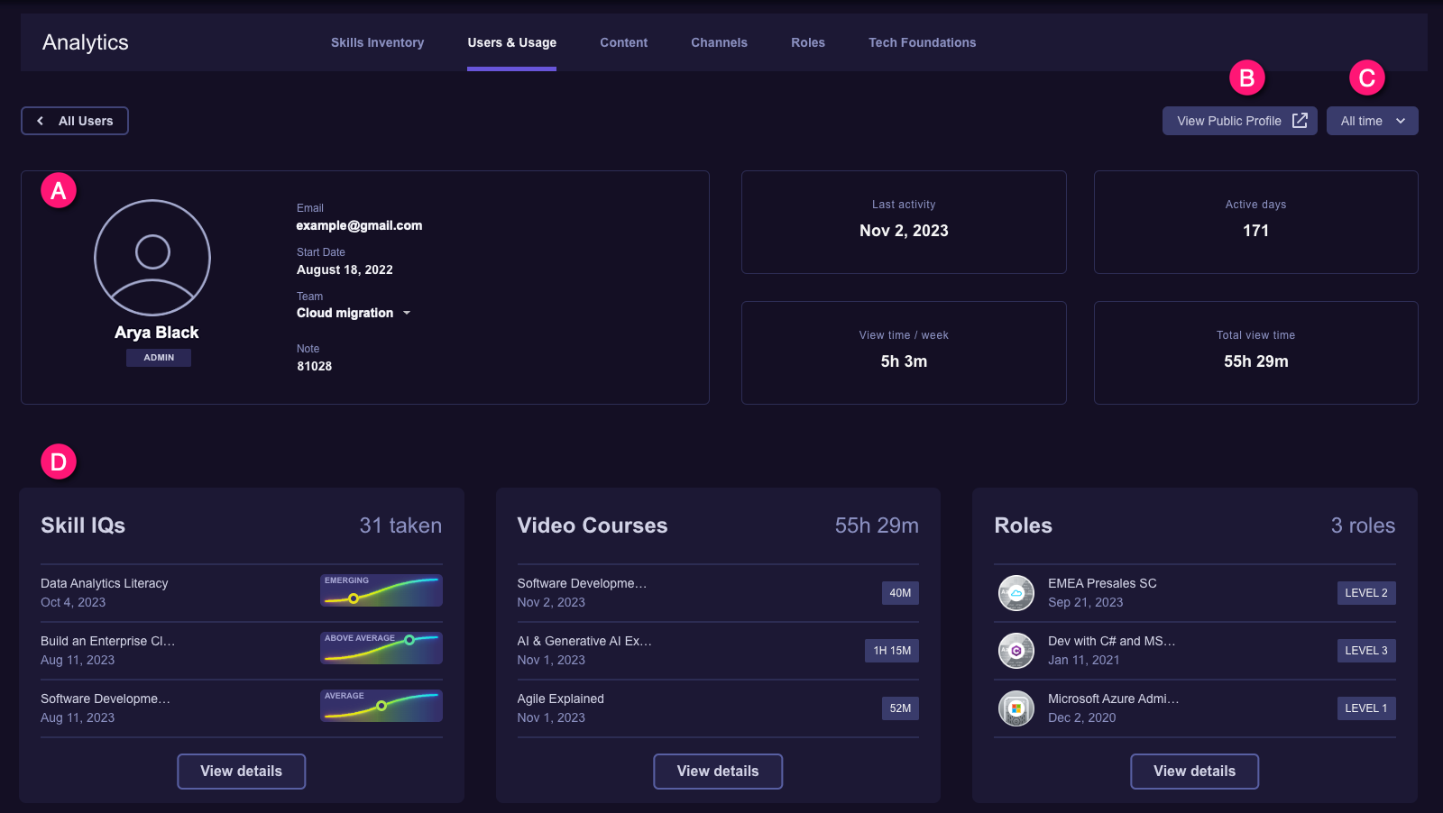Click the example@gmail.com email value
1443x813 pixels.
[359, 225]
